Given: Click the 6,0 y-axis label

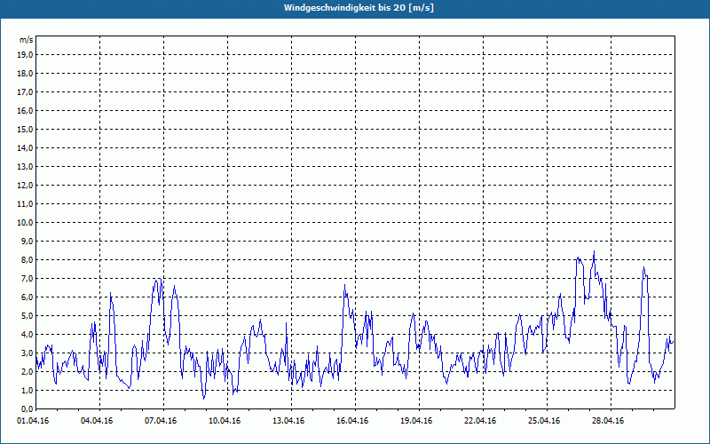Looking at the screenshot, I should pos(27,297).
